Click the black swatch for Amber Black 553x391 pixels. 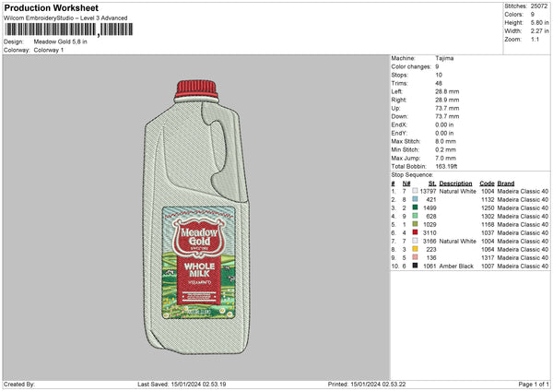[x=415, y=266]
